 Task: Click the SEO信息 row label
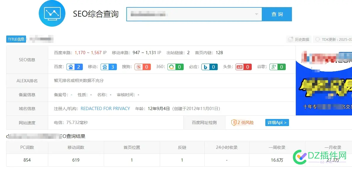point(27,60)
